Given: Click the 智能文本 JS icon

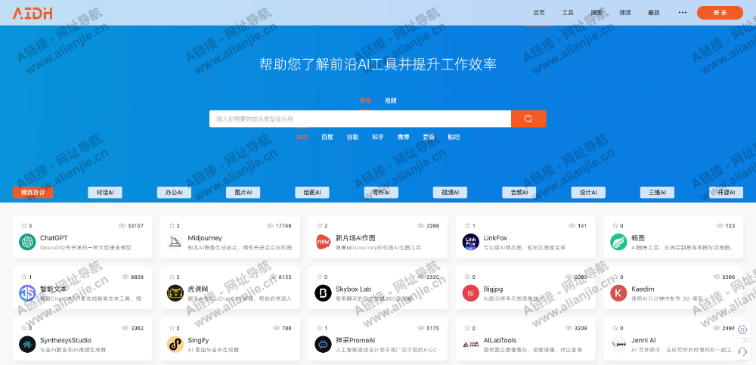Looking at the screenshot, I should [x=27, y=293].
